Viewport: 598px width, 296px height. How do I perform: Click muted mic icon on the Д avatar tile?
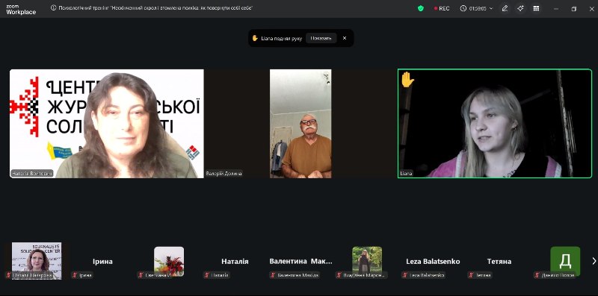coord(537,275)
